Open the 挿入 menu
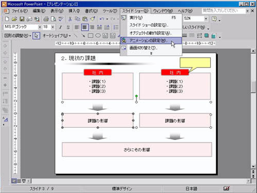This screenshot has width=257, height=193. [x=74, y=11]
